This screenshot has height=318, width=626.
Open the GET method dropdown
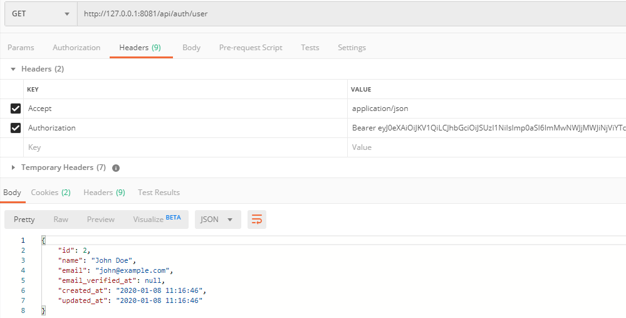click(x=41, y=14)
